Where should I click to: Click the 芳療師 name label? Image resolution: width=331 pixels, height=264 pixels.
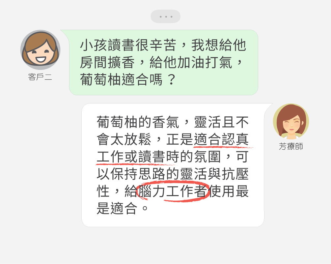pos(291,146)
